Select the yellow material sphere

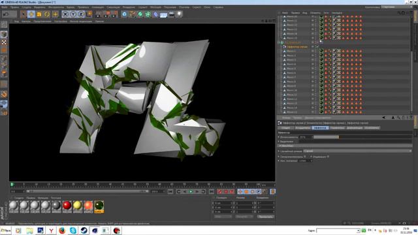[x=78, y=206]
